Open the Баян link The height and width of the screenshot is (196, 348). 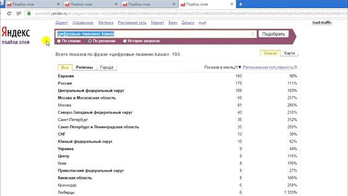click(173, 23)
